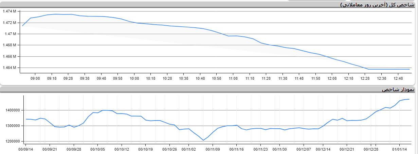The image size is (418, 154).
Task: Click the 1.47 M y-axis label
Action: click(x=11, y=34)
